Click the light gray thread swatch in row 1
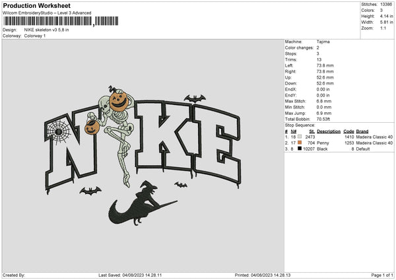 point(300,137)
